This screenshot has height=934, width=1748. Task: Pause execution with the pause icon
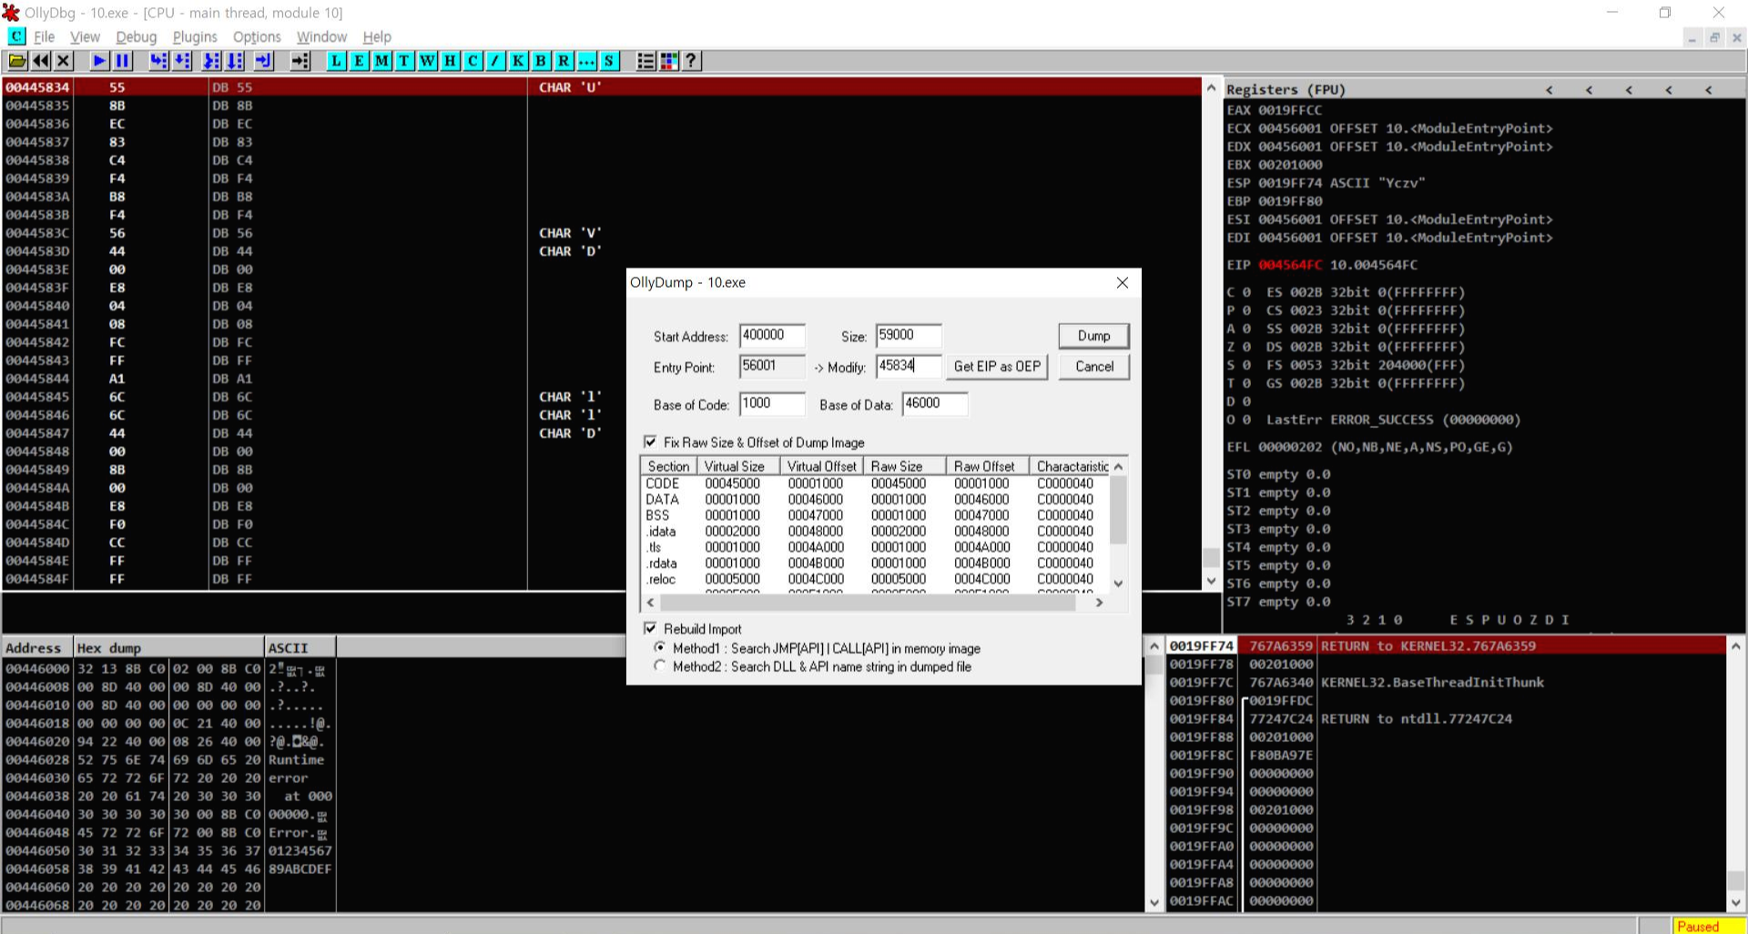point(122,61)
